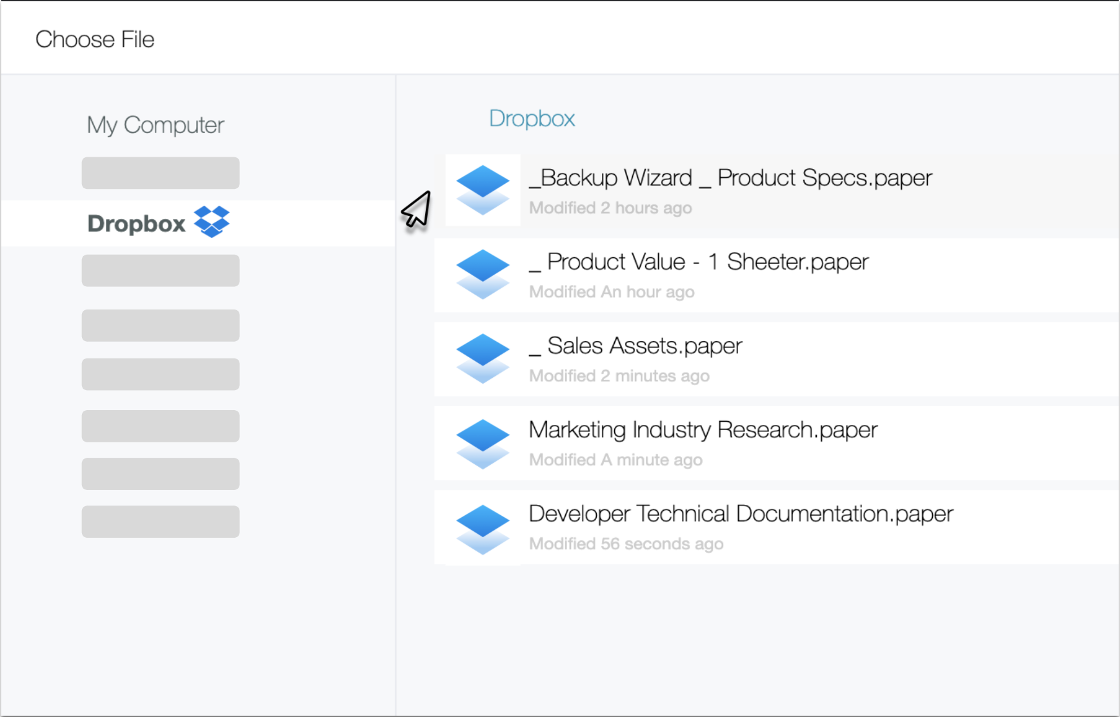Click the "Modified 2 hours ago" text
The width and height of the screenshot is (1120, 717).
click(610, 208)
